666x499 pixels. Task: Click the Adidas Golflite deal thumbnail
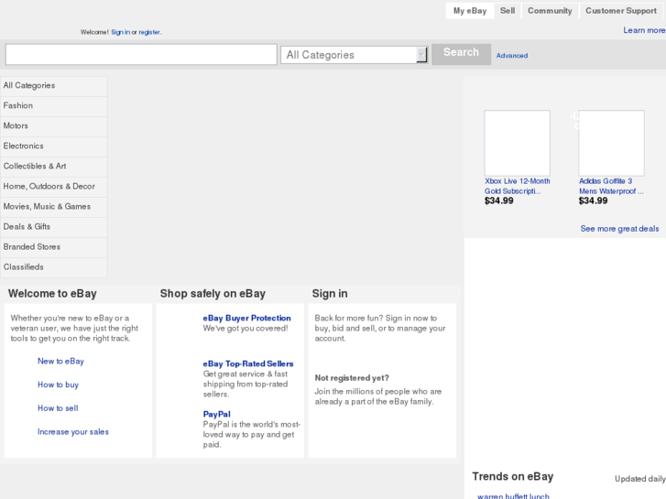click(612, 143)
